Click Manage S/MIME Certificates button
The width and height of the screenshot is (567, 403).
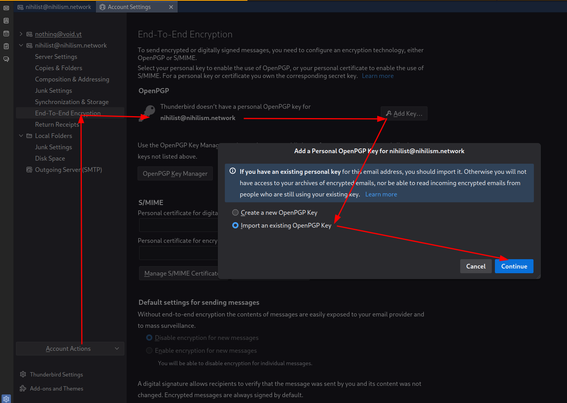point(180,273)
